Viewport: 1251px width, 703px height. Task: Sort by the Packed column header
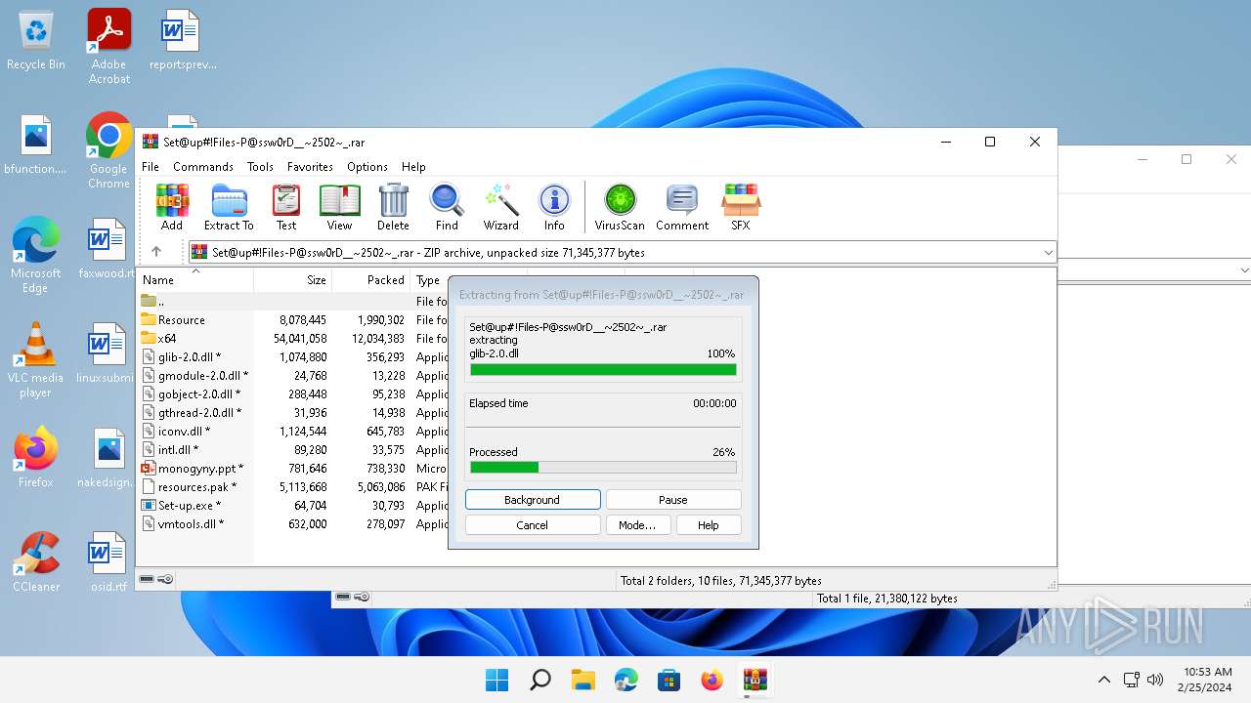click(371, 280)
